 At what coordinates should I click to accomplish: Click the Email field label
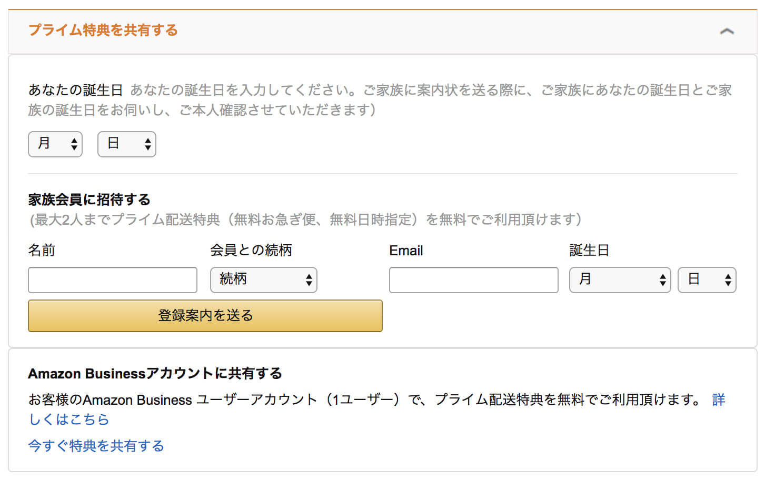tap(406, 251)
